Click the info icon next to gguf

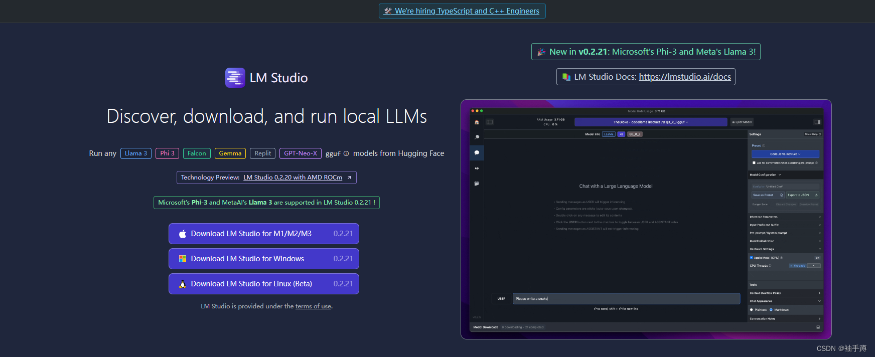pyautogui.click(x=346, y=153)
